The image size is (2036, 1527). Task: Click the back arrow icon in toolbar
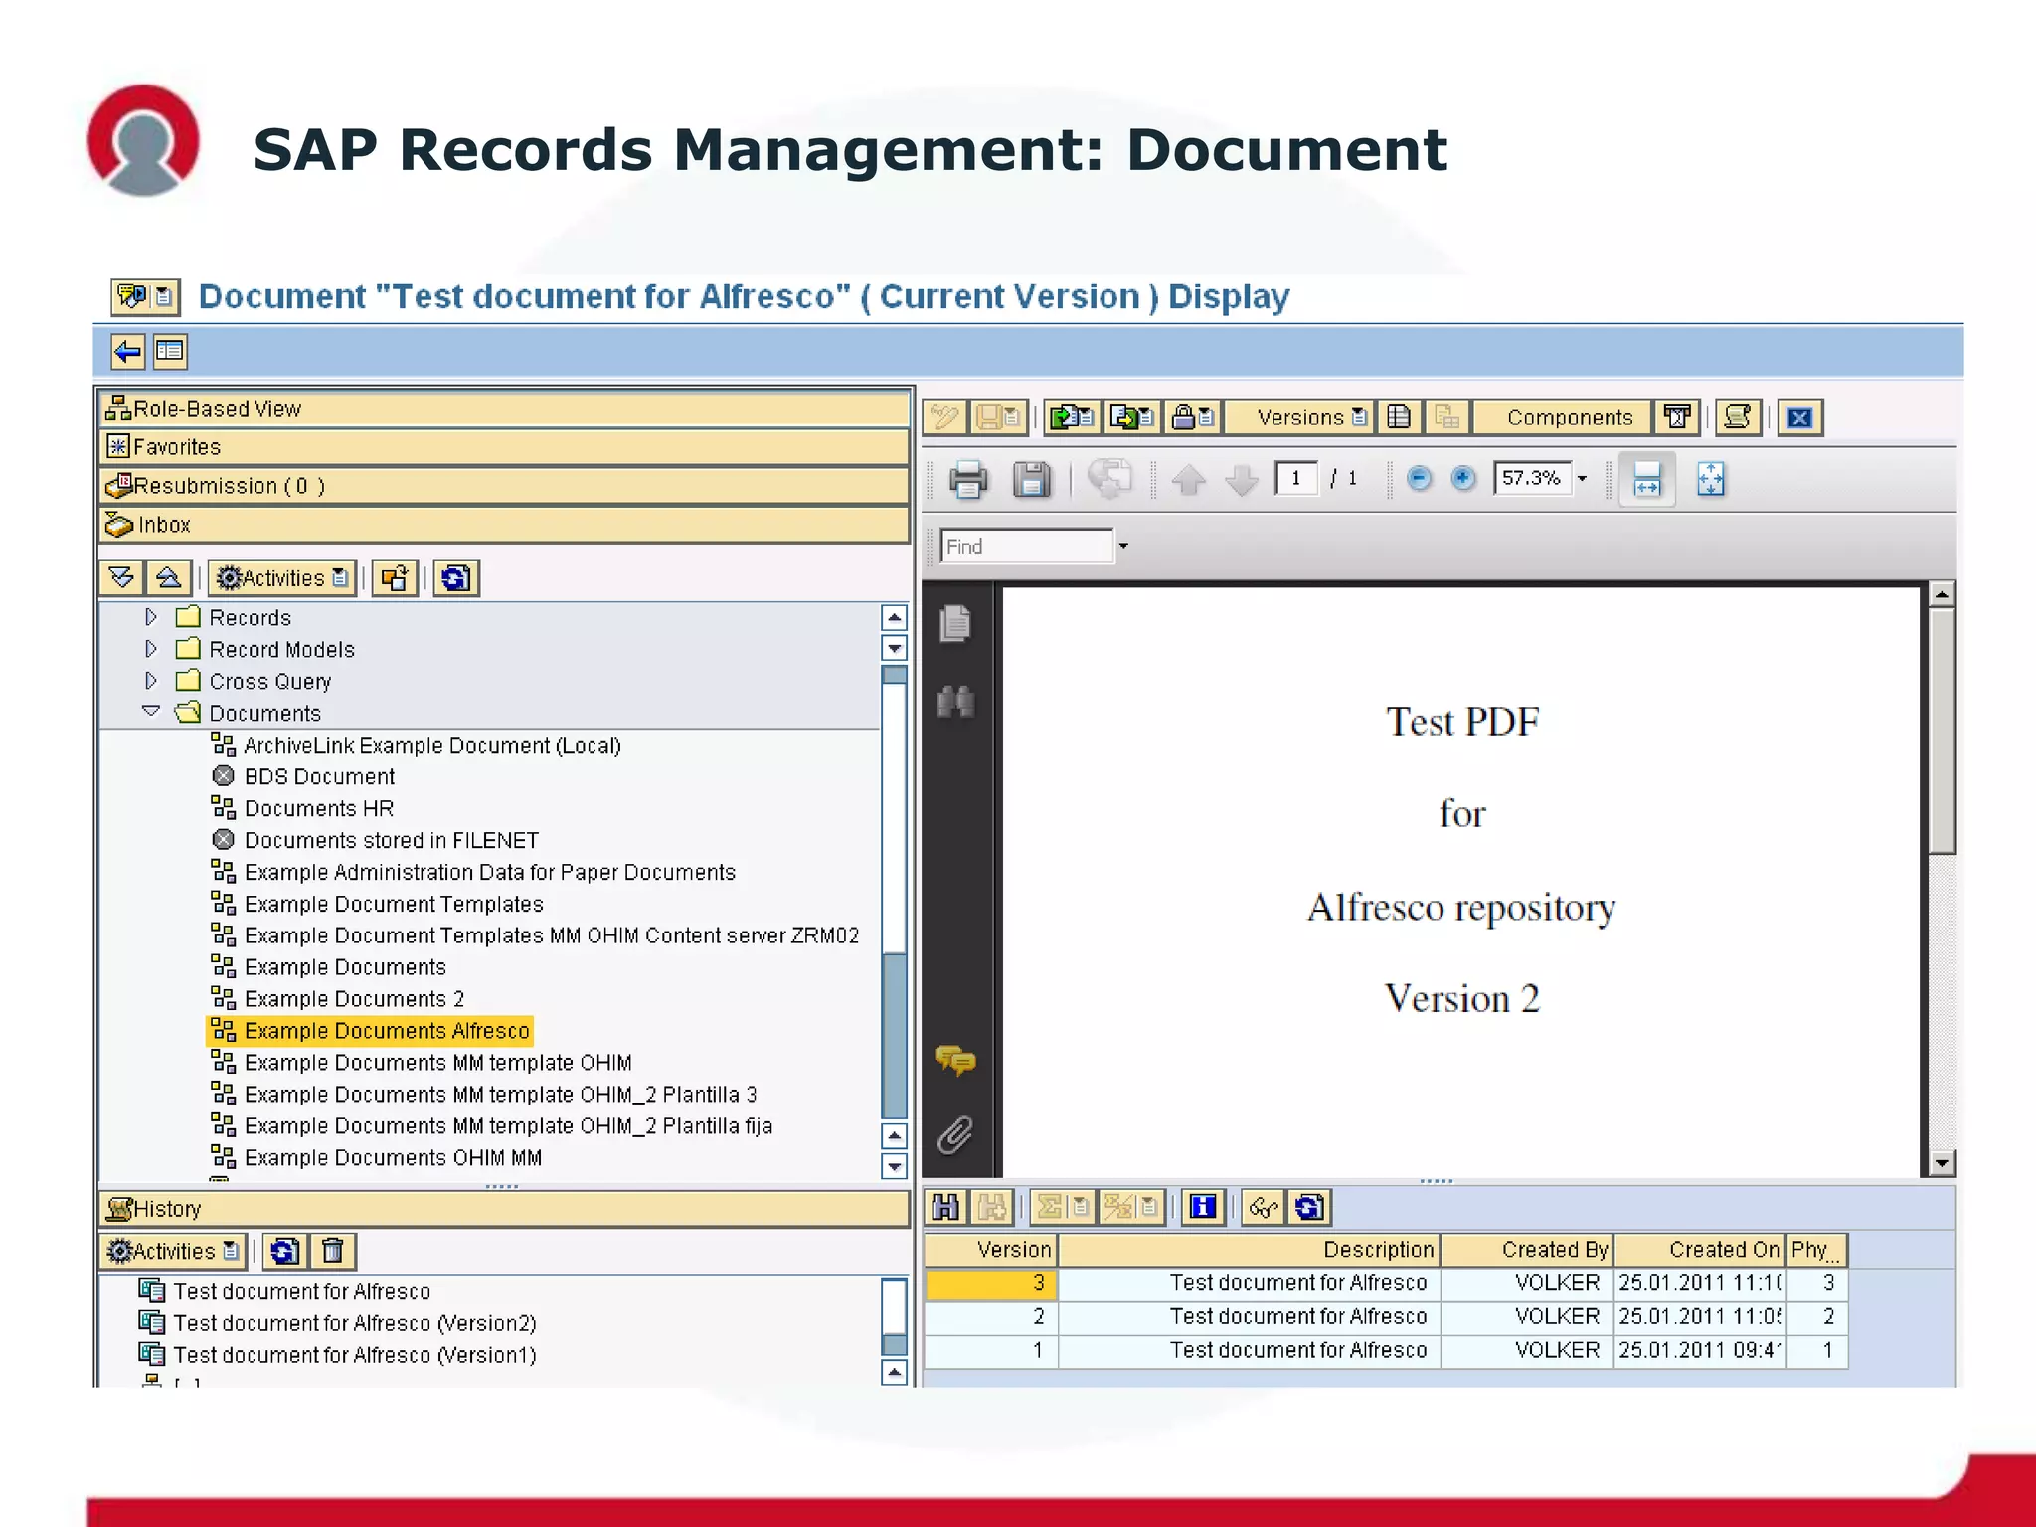tap(127, 351)
